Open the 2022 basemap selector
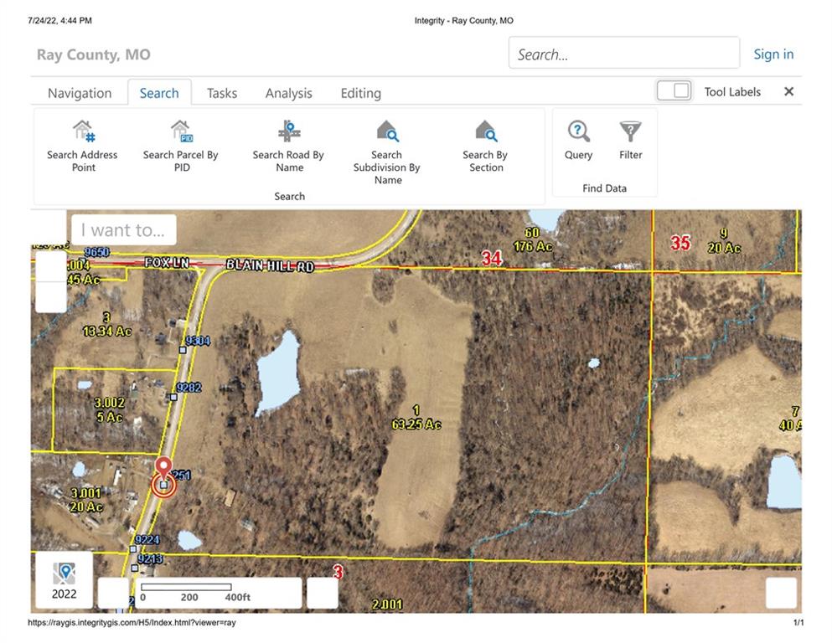The width and height of the screenshot is (832, 643). tap(65, 580)
